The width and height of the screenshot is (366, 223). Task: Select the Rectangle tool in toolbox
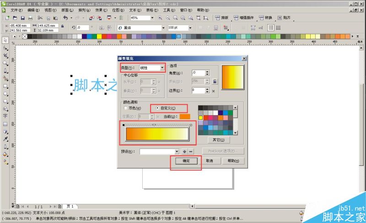pos(5,86)
